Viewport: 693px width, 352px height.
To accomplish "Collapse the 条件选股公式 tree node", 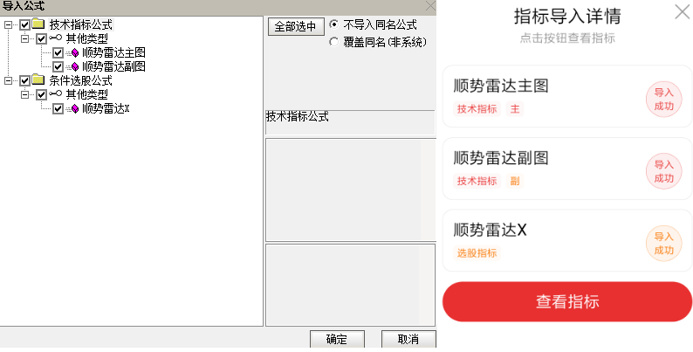I will 8,80.
